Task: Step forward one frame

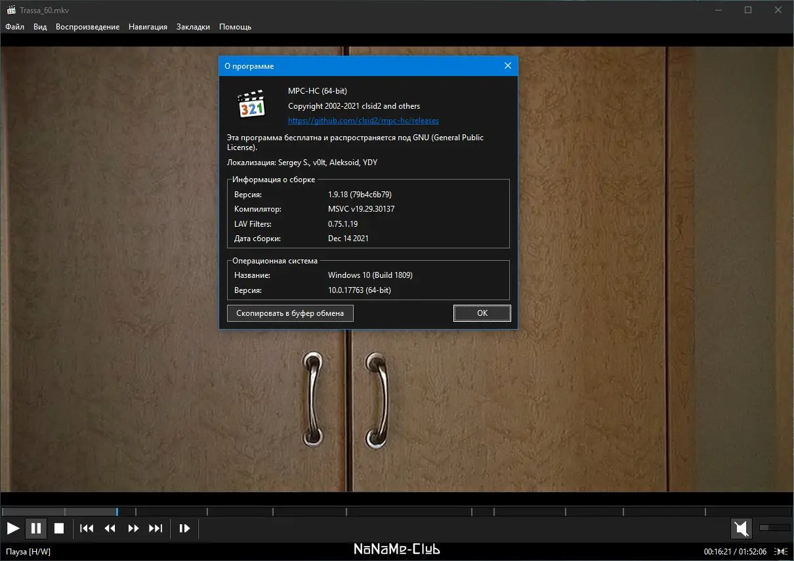Action: tap(184, 528)
